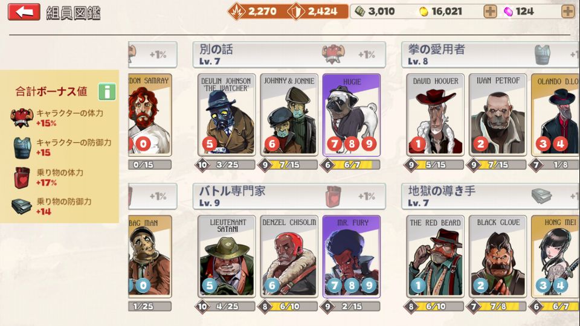Click the red back arrow button
Screen dimensions: 580x326
pos(24,12)
